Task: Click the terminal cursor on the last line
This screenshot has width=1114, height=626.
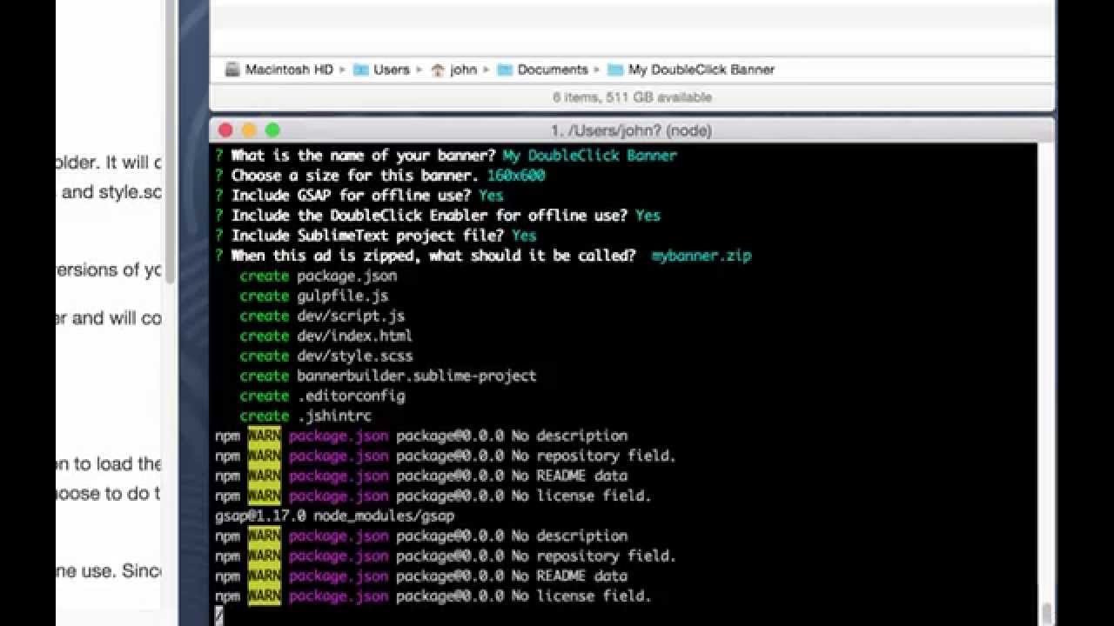Action: coord(219,616)
